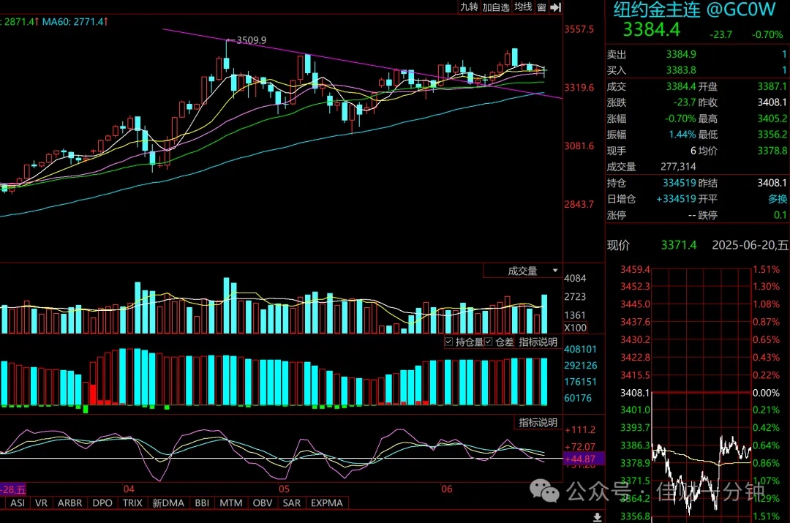Image resolution: width=790 pixels, height=523 pixels.
Task: Click the 3509.9 high price label
Action: pos(251,39)
